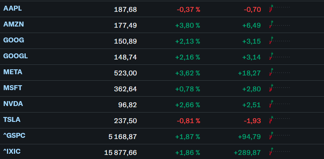The height and width of the screenshot is (159, 324).
Task: Select MSFT price 362,64
Action: pos(125,89)
